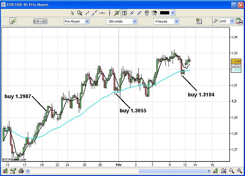The image size is (245, 176).
Task: Activate the magnifier zoom tool
Action: click(x=80, y=13)
